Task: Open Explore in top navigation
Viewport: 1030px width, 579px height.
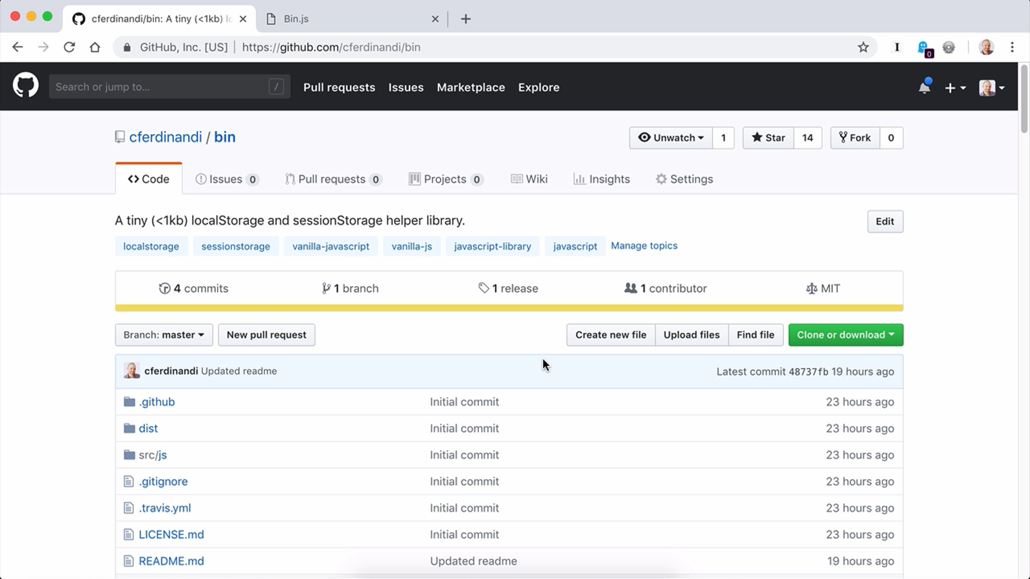Action: click(539, 87)
